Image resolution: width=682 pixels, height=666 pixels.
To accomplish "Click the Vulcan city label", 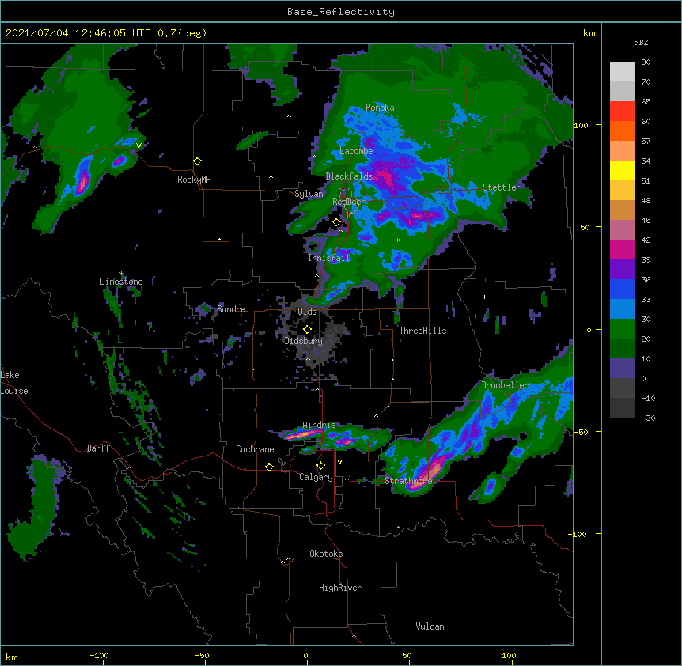I will (x=430, y=626).
